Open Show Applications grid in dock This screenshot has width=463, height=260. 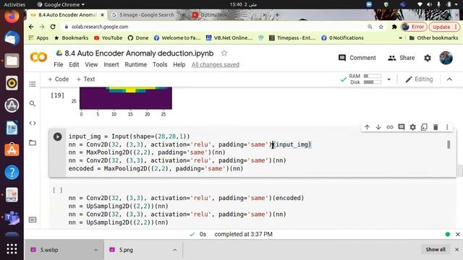tap(12, 248)
